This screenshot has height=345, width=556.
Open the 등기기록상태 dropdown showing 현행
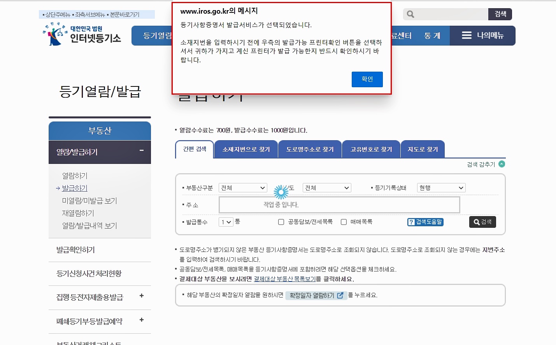[441, 187]
